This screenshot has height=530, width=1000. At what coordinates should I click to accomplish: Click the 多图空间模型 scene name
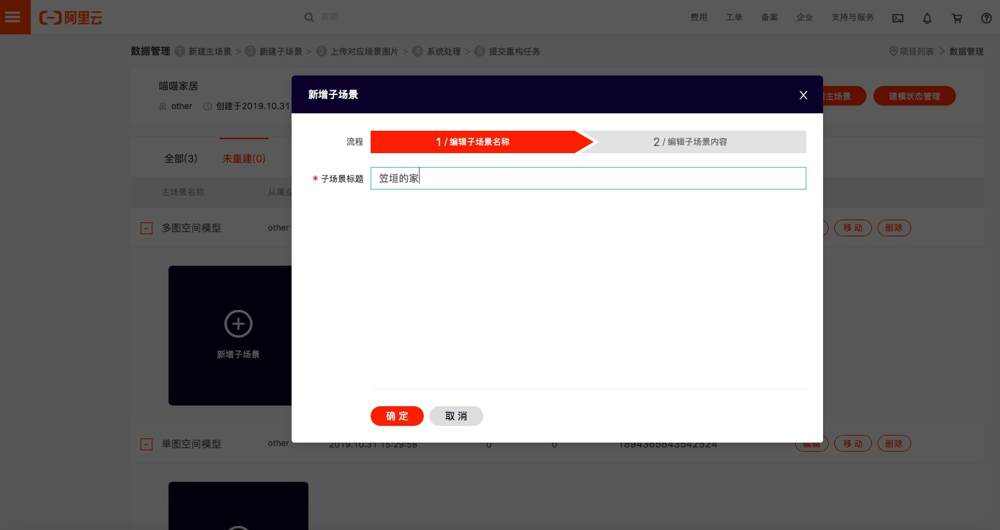point(192,228)
